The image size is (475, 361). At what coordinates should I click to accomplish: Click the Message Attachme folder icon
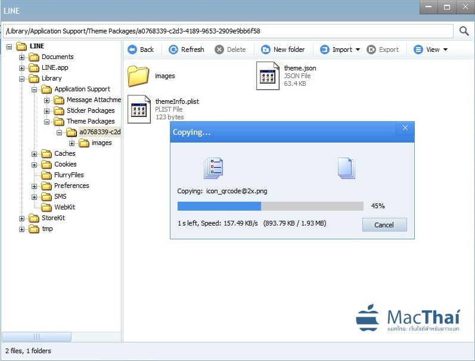(59, 100)
